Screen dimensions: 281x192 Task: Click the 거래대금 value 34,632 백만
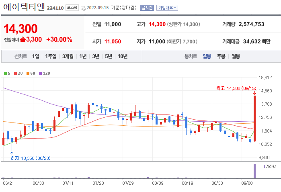coord(256,41)
